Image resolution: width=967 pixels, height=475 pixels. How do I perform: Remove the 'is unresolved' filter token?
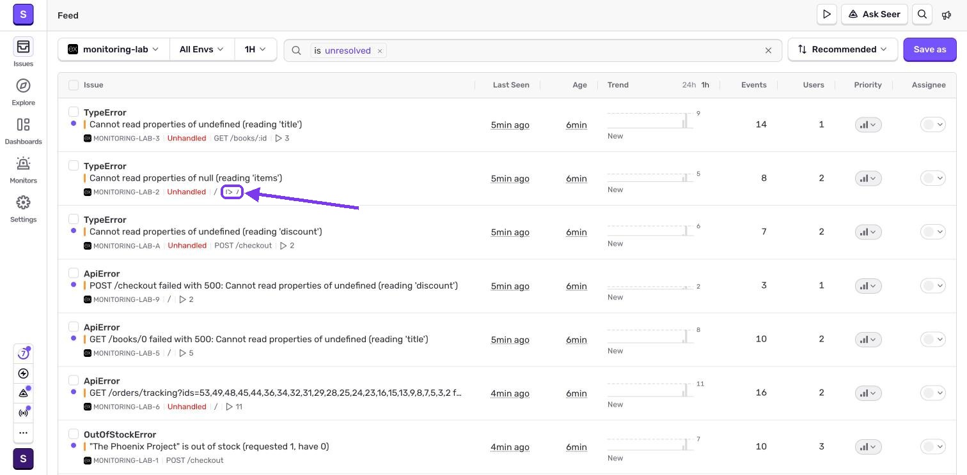379,50
